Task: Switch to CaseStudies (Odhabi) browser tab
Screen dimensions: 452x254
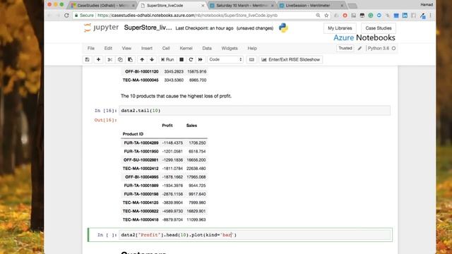Action: [102, 6]
